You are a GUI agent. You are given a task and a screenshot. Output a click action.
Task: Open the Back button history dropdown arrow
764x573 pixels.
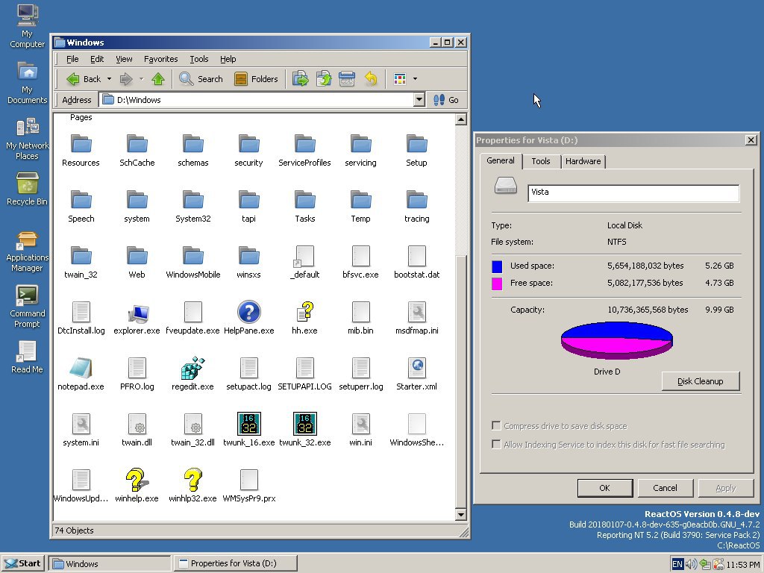pos(109,79)
